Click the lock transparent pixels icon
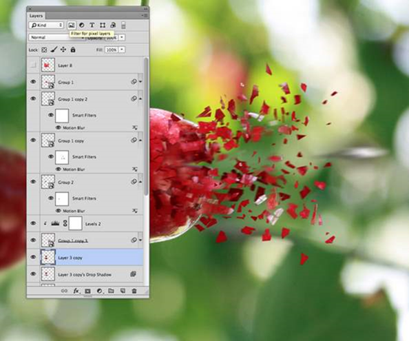Screen dimensions: 409x341 coord(44,50)
